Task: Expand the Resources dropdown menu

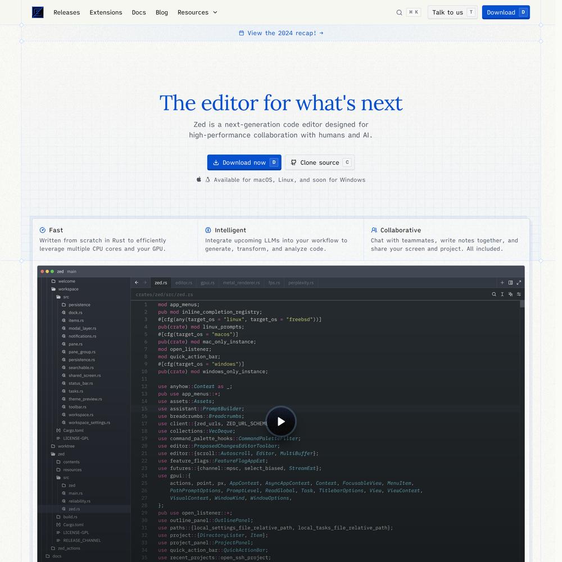Action: coord(197,12)
